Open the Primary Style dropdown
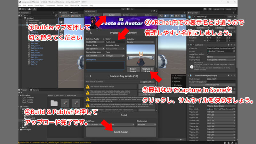Screen dimensions: 256x144 pyautogui.click(x=95, y=49)
